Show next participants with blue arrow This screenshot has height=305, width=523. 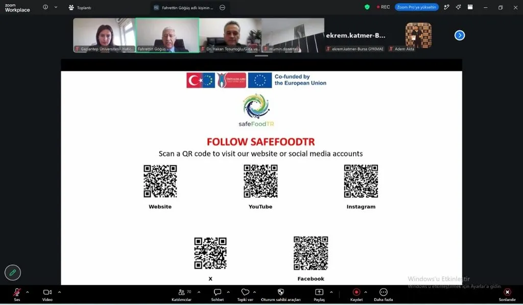click(x=460, y=35)
